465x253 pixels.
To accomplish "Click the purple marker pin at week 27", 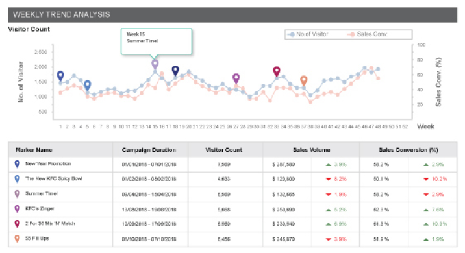I will 236,78.
